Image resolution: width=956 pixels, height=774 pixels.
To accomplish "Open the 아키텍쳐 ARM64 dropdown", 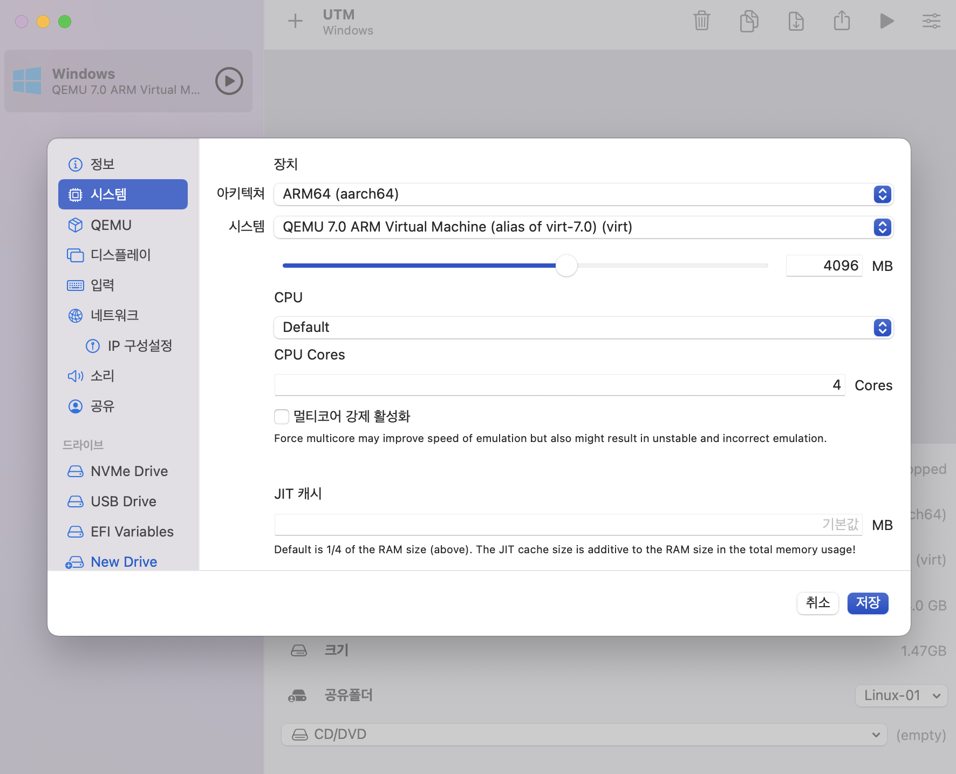I will point(583,194).
